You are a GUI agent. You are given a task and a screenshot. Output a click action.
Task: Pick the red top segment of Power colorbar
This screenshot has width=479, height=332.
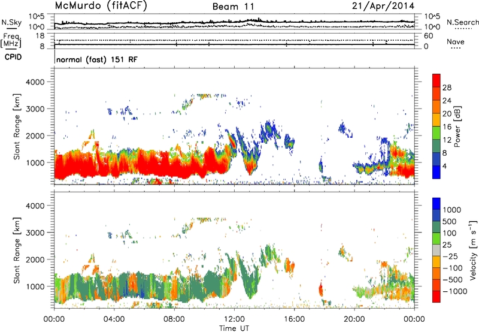tap(436, 80)
